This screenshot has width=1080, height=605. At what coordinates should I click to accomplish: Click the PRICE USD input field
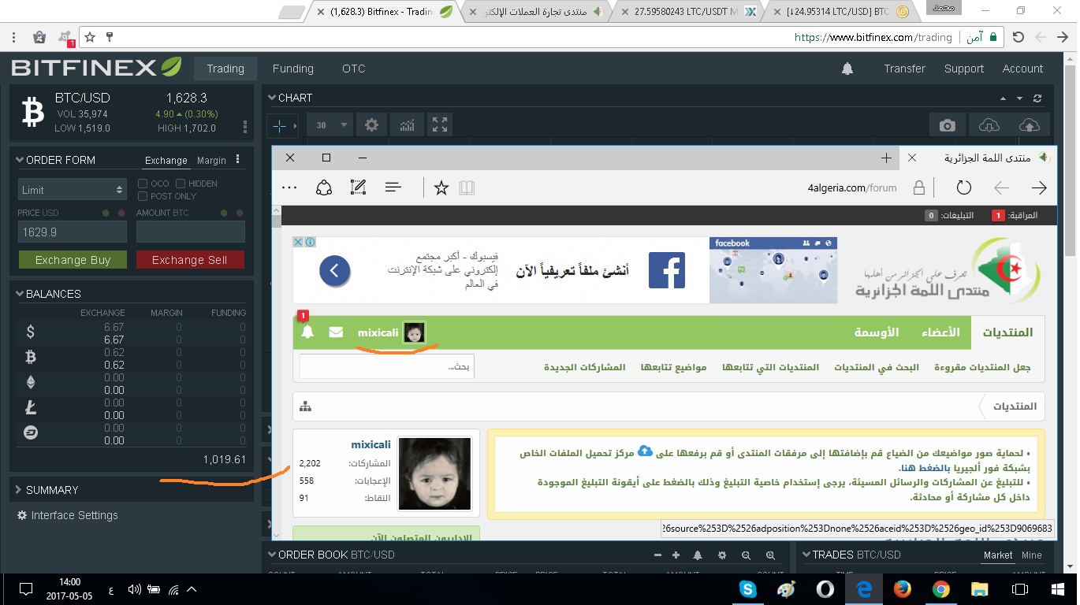72,232
